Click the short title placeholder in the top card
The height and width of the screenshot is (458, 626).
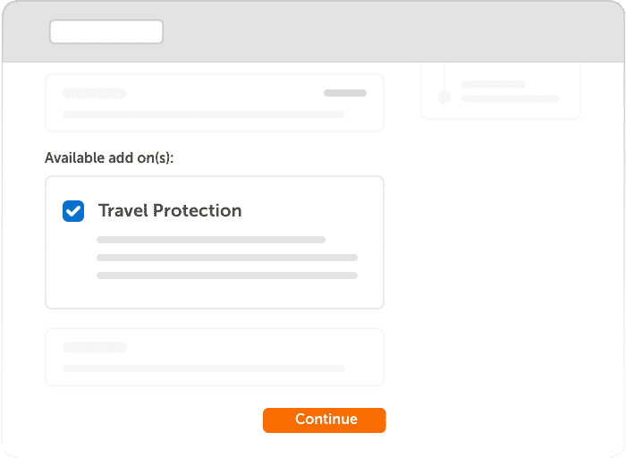[x=95, y=93]
